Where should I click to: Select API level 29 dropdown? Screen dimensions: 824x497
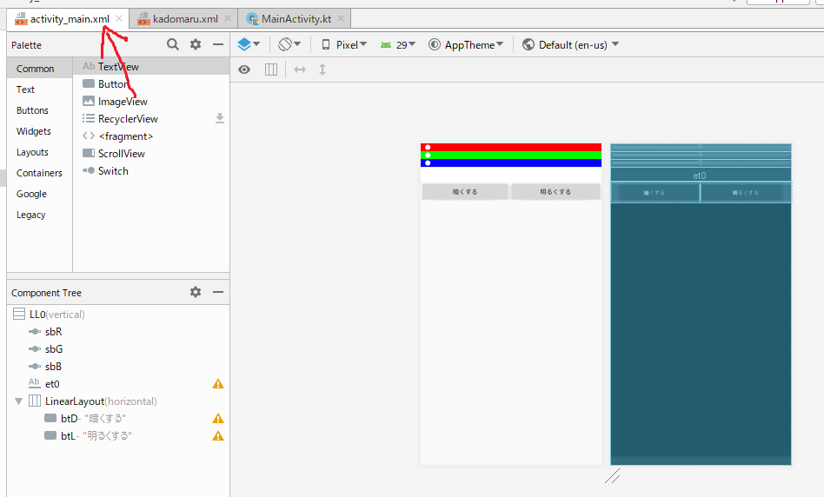398,44
